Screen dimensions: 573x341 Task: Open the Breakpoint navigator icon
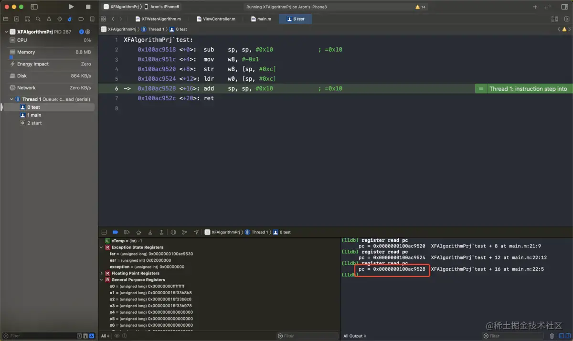click(81, 19)
